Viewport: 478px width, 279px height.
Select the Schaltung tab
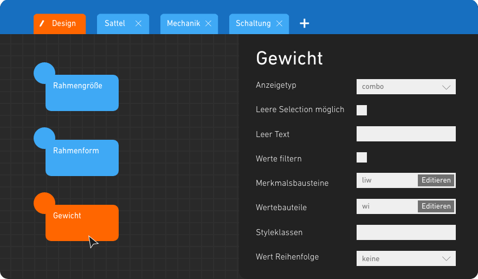coord(253,24)
